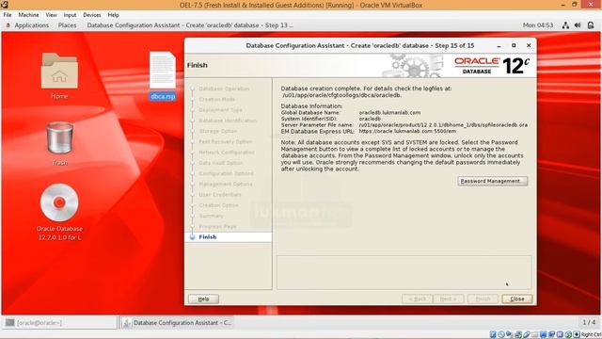Click the greyed-out Next button
Screen dimensions: 602x339
click(x=448, y=299)
